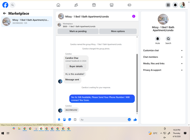Click 'Hi, is this available?' message
This screenshot has height=140, width=190.
[75, 74]
